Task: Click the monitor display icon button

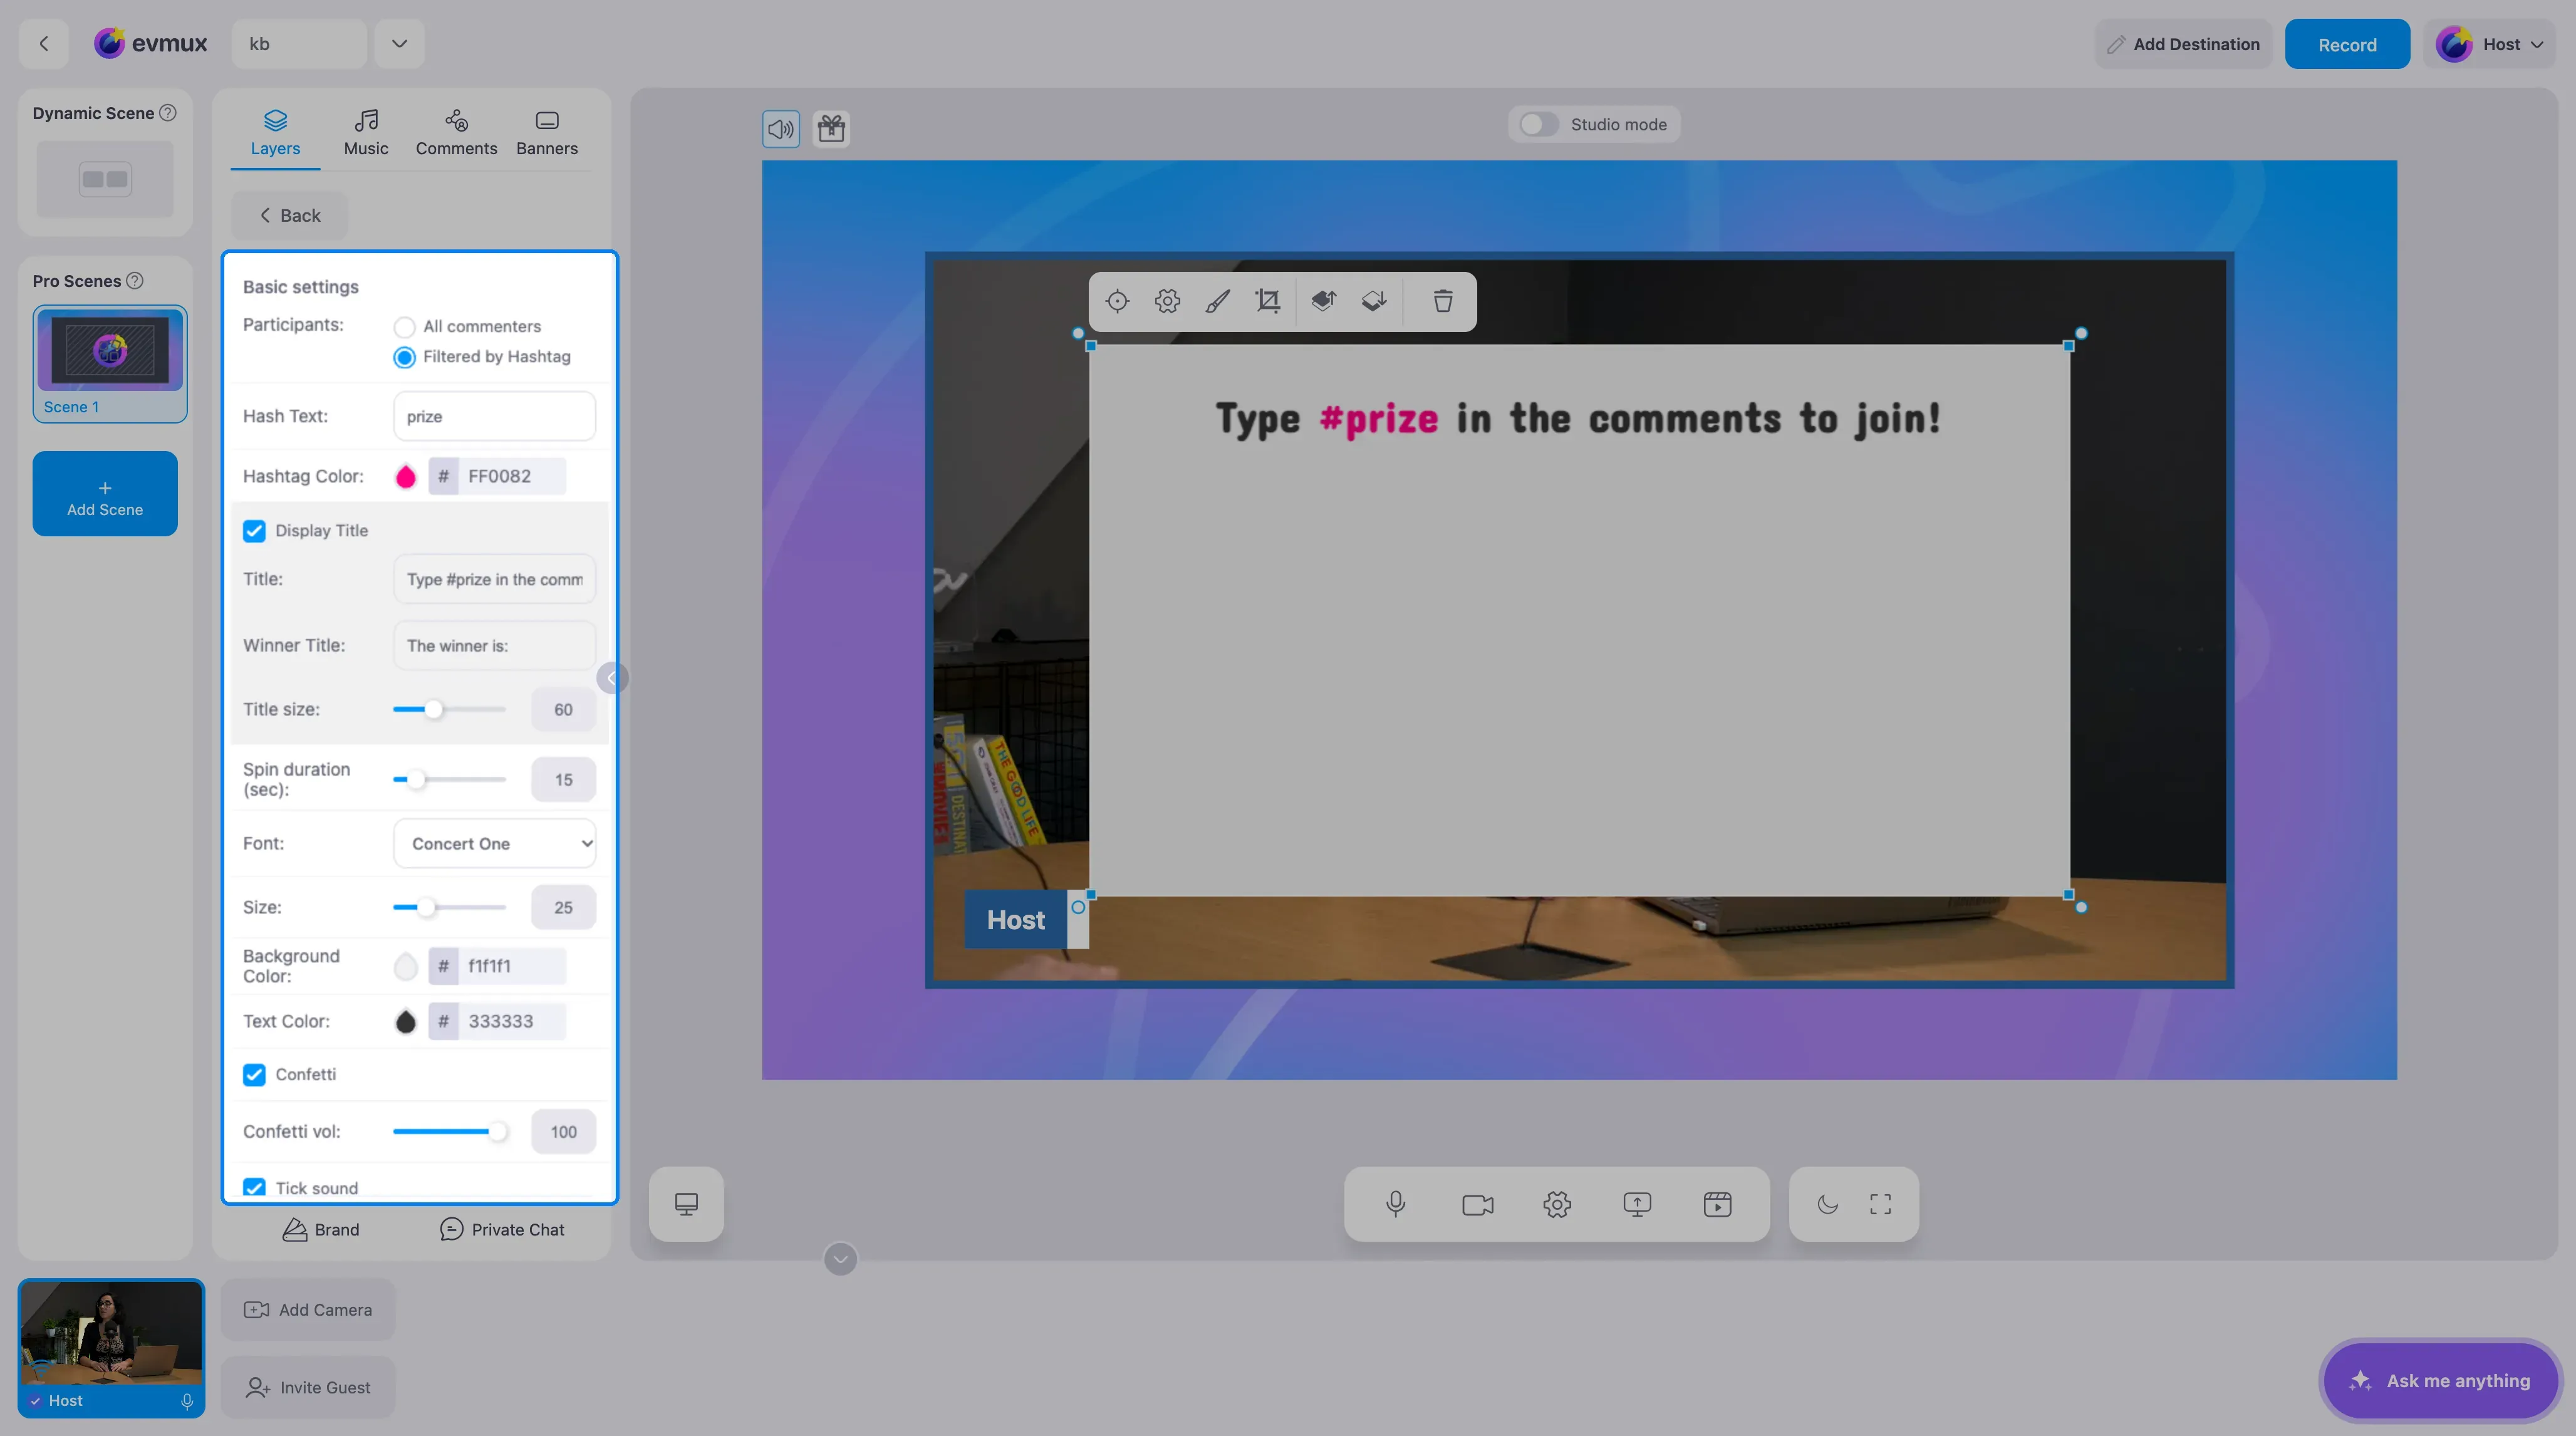Action: point(686,1204)
